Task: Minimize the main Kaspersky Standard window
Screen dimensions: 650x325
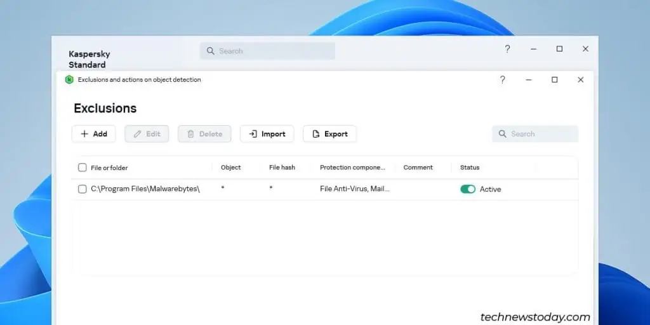Action: tap(533, 49)
